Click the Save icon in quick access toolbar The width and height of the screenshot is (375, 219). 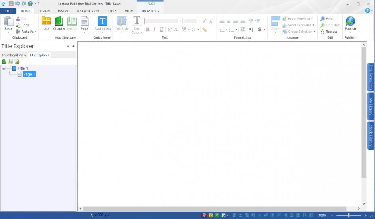11,3
